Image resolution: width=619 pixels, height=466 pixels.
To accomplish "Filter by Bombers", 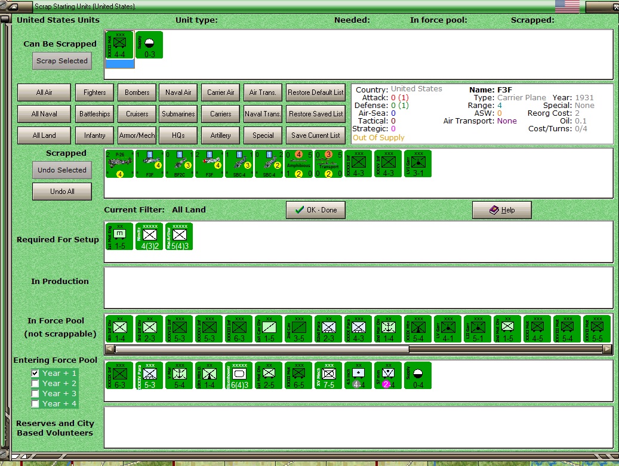I will point(137,92).
